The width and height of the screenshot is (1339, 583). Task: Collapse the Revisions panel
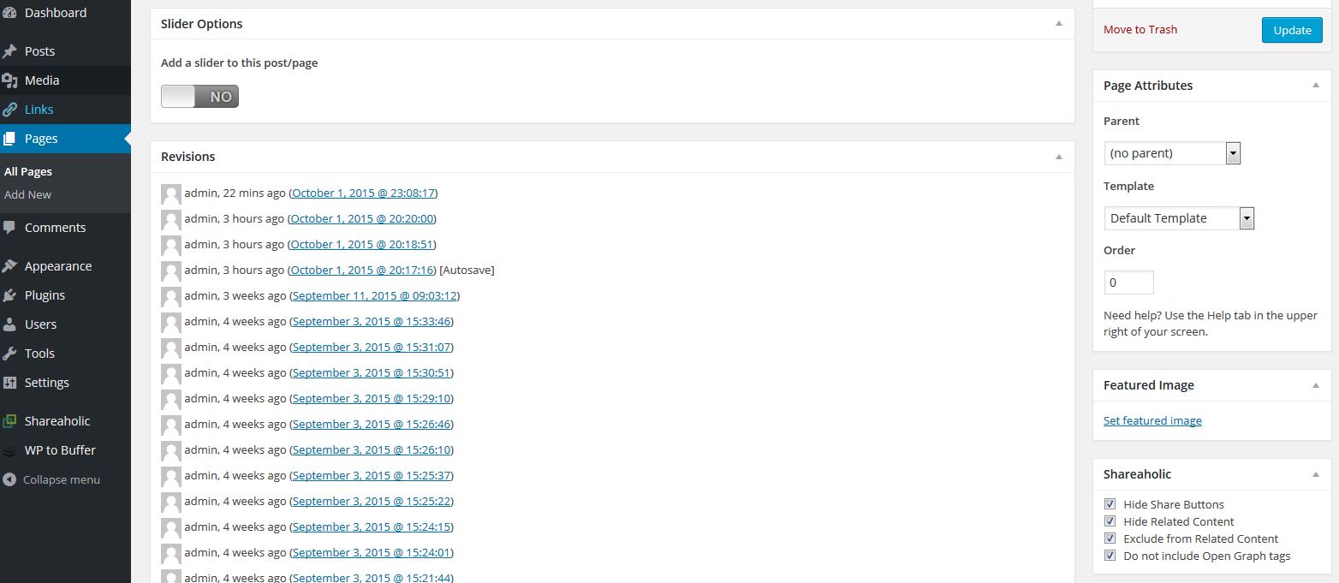(1058, 157)
